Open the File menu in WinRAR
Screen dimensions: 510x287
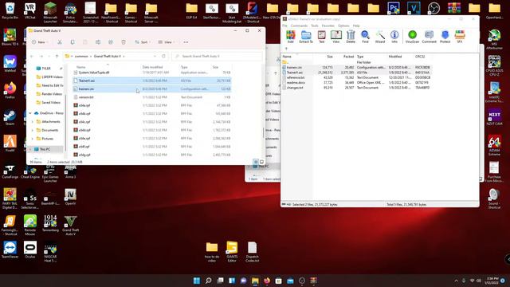[x=284, y=26]
